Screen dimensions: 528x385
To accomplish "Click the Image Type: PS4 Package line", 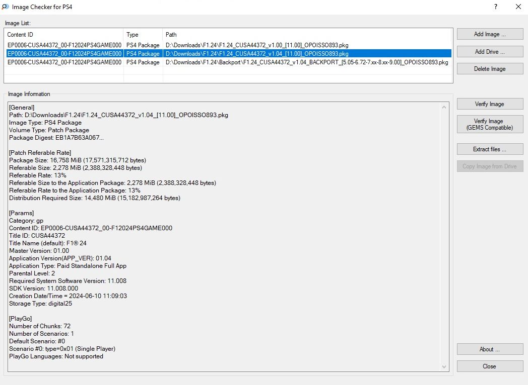I will [45, 123].
